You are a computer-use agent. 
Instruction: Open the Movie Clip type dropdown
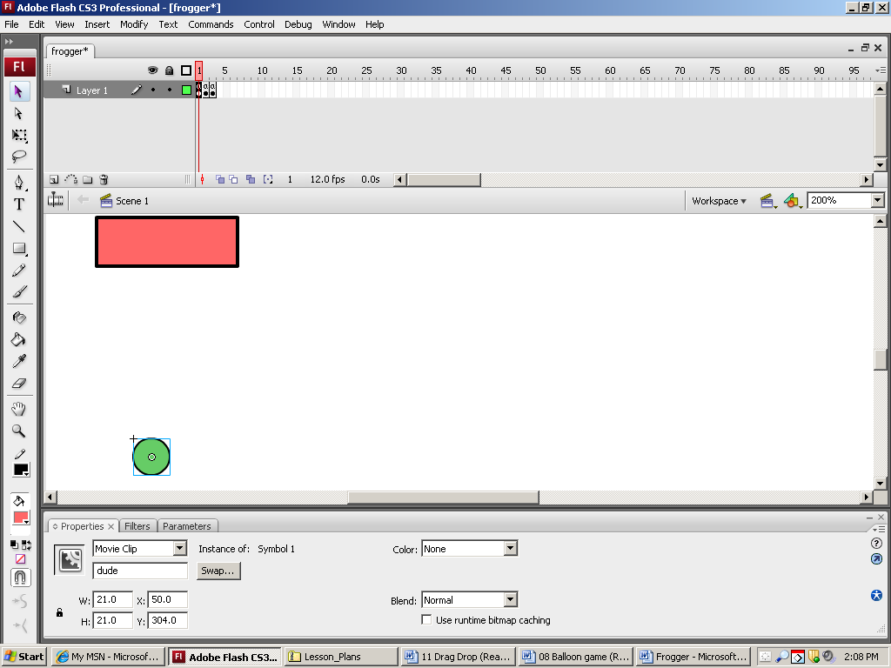pos(180,549)
